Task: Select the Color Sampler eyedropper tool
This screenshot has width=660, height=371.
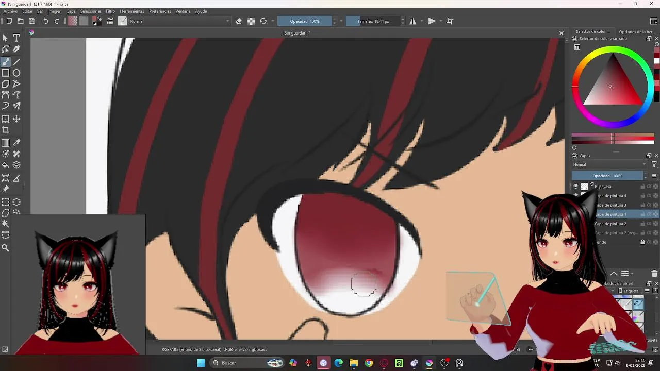Action: pos(16,143)
